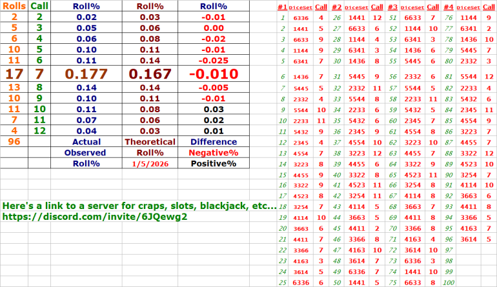The height and width of the screenshot is (287, 497).
Task: Click the total rolls 96 cell
Action: 14,141
